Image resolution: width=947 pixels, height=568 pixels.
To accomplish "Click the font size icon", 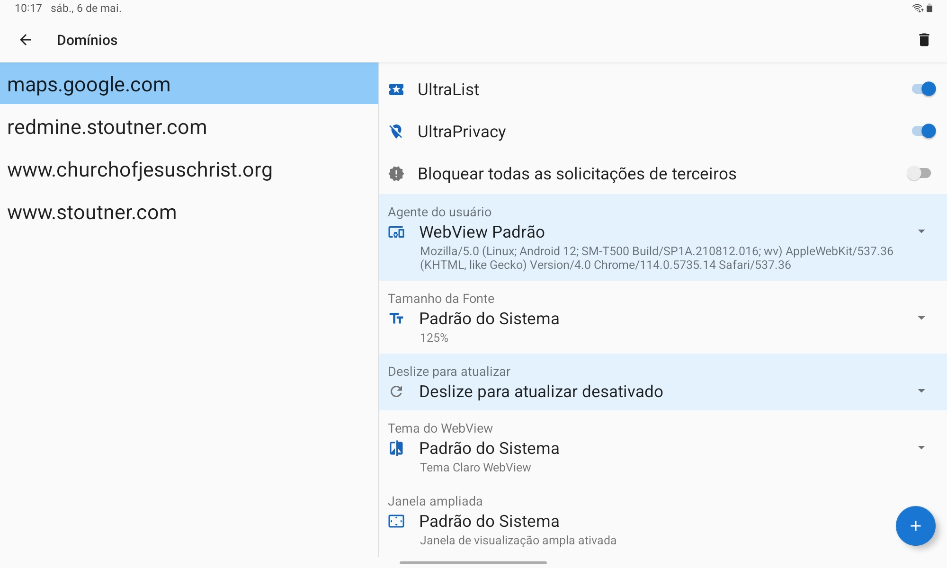I will pos(396,319).
